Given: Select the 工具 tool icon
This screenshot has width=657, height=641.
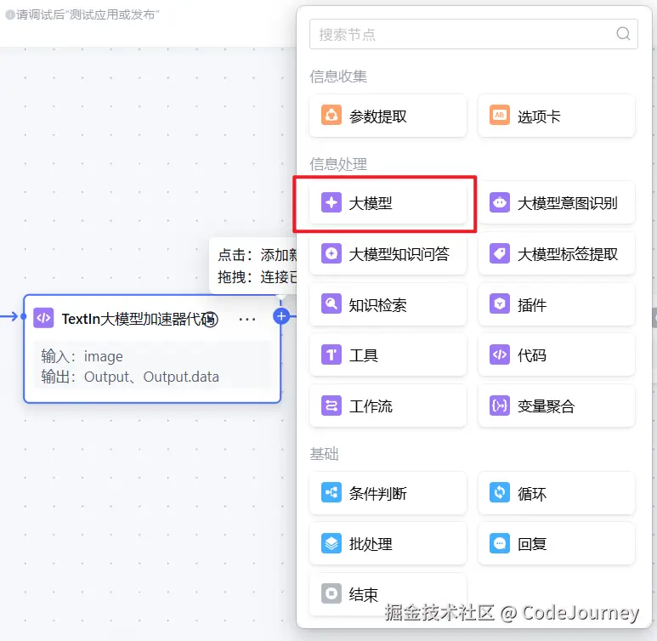Looking at the screenshot, I should click(331, 355).
